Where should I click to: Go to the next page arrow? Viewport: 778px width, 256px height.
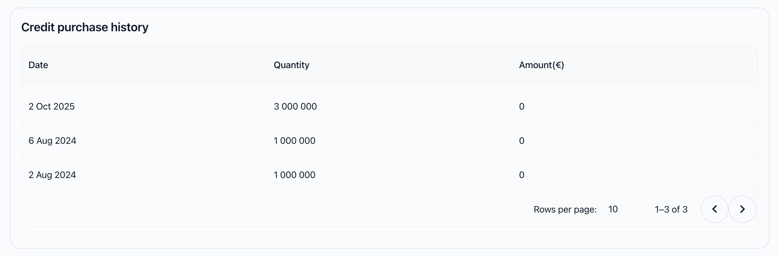[x=742, y=209]
